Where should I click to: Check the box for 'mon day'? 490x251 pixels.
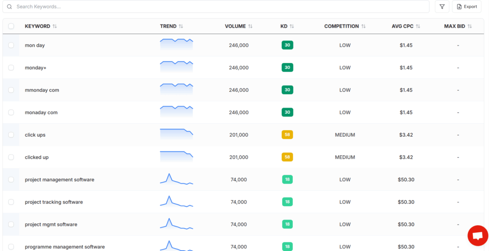[x=11, y=45]
